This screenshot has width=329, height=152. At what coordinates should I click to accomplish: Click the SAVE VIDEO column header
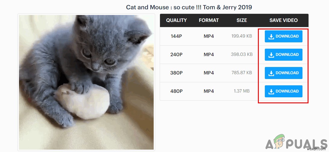(284, 20)
